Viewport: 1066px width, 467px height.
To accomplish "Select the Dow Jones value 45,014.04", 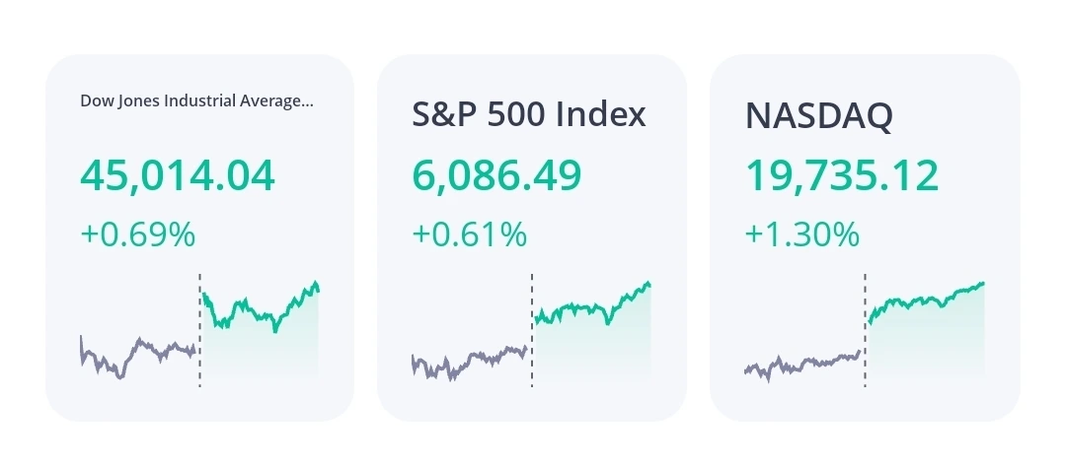I will 177,175.
